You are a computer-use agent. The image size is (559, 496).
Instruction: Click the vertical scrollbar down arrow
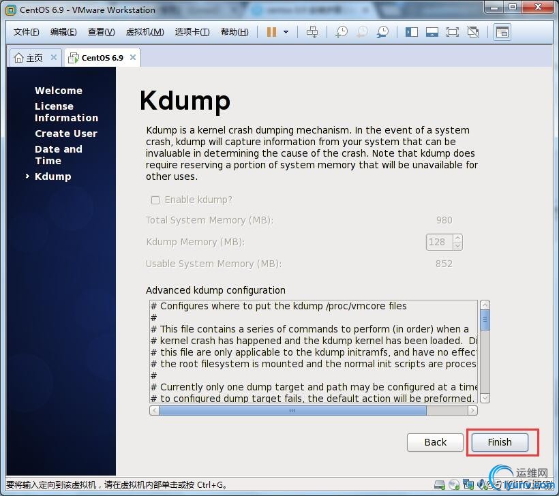pos(485,398)
